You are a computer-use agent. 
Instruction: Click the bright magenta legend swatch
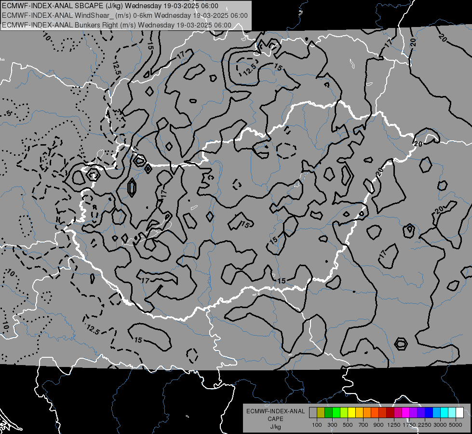tap(406, 413)
